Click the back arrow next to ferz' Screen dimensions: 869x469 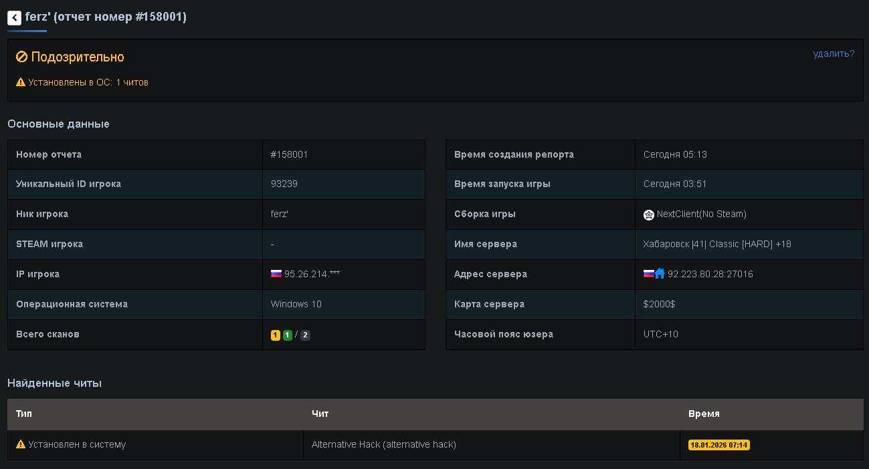pos(14,18)
